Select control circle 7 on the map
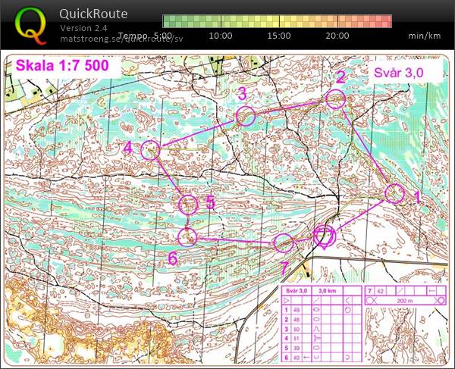The width and height of the screenshot is (455, 369). 284,243
